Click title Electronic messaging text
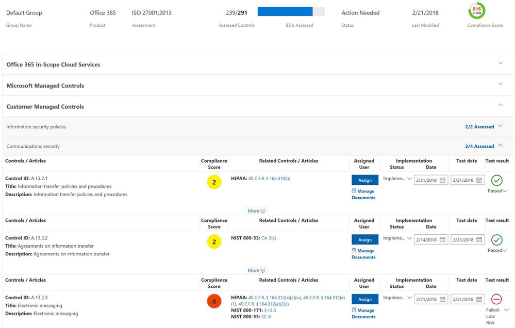The height and width of the screenshot is (328, 515). coord(40,306)
